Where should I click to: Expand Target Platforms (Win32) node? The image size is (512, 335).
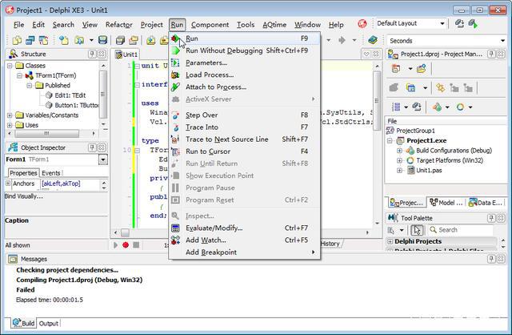[399, 160]
